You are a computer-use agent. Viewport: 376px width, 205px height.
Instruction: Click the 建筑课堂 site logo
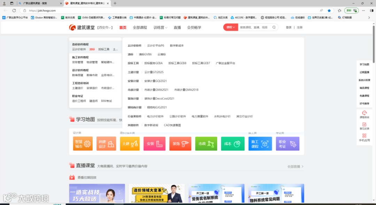coord(82,27)
